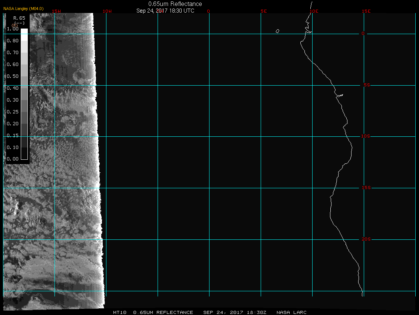Pick the white 1.00 reflectance swatch
Viewport: 419px width, 315px height.
(x=24, y=31)
